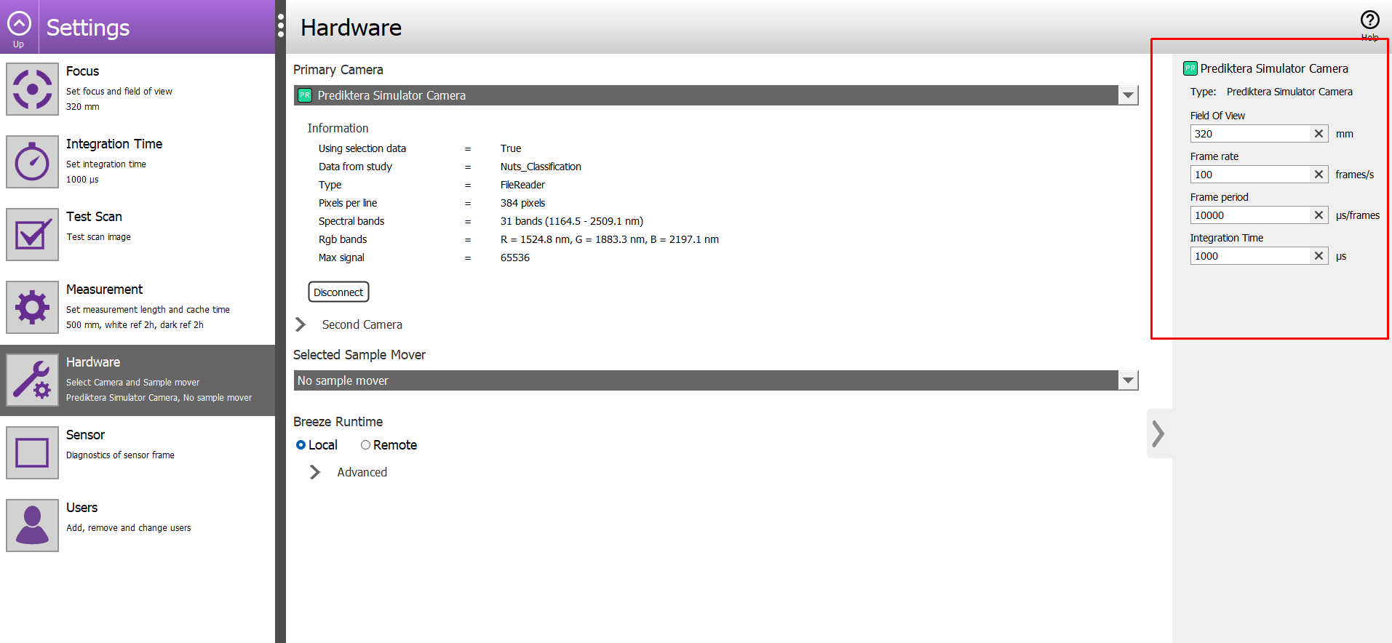Click the Sensor frame square icon
Image resolution: width=1392 pixels, height=643 pixels.
click(x=32, y=452)
